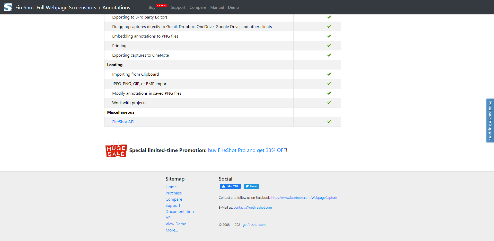Click the Miscellaneous section header text

[x=121, y=112]
